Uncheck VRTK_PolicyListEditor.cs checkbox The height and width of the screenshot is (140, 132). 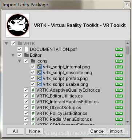tap(26, 113)
